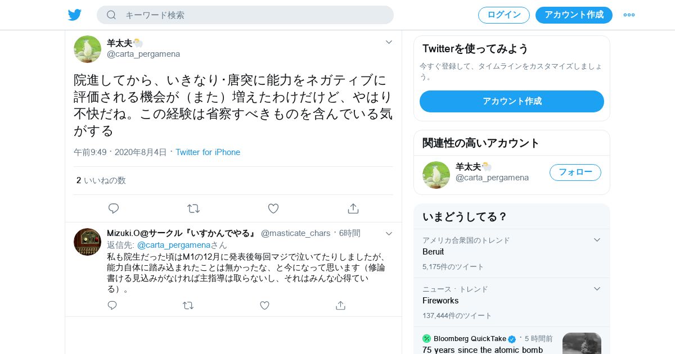Focus the キーワード検索 search field
Image resolution: width=675 pixels, height=354 pixels.
click(245, 15)
